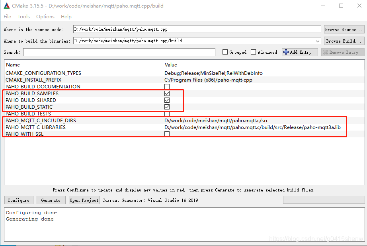This screenshot has height=246, width=367.
Task: Select the PAHO_BUILD_SHARED row name
Action: 31,100
